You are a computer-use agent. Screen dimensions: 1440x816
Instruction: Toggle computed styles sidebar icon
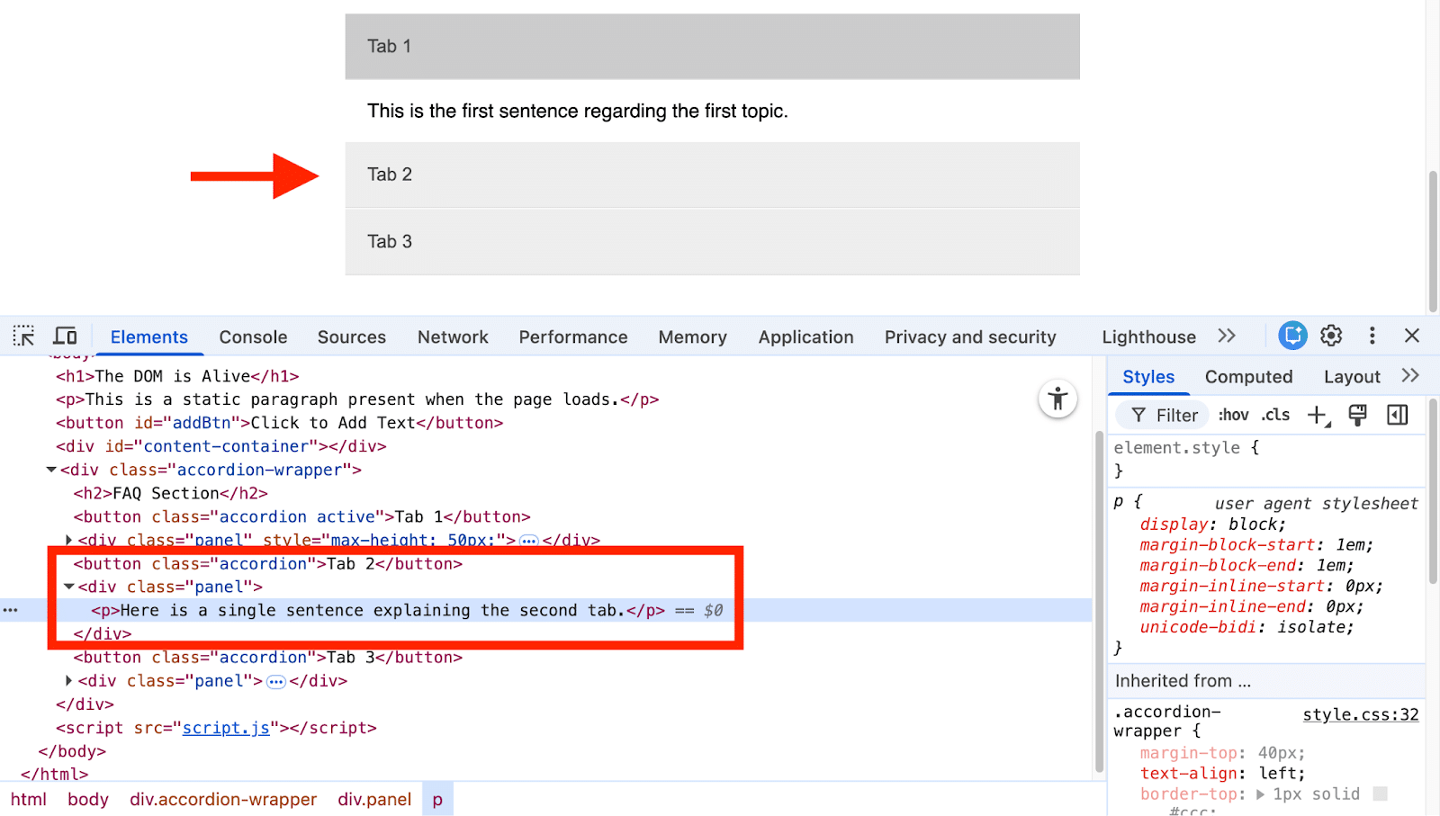(1397, 415)
